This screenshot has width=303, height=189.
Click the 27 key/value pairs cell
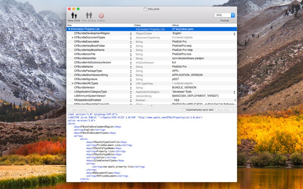(183, 29)
